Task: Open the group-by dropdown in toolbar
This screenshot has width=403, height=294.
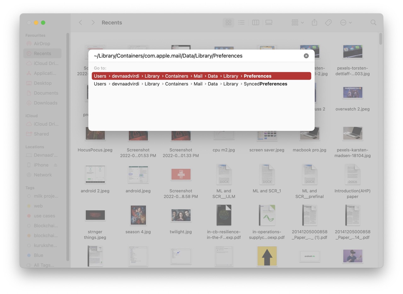Action: [x=297, y=22]
